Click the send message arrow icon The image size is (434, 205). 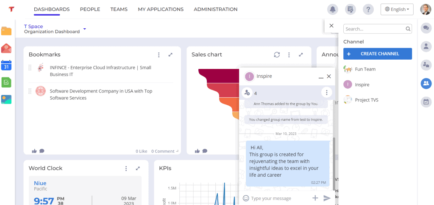[327, 198]
